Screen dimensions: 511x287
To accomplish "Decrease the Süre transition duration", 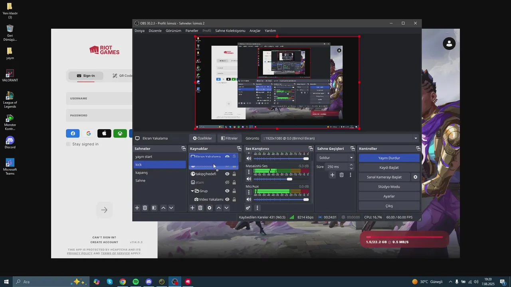I will click(351, 169).
